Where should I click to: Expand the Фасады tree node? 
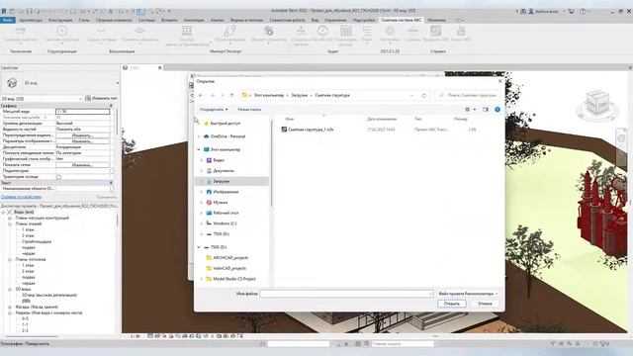10,307
